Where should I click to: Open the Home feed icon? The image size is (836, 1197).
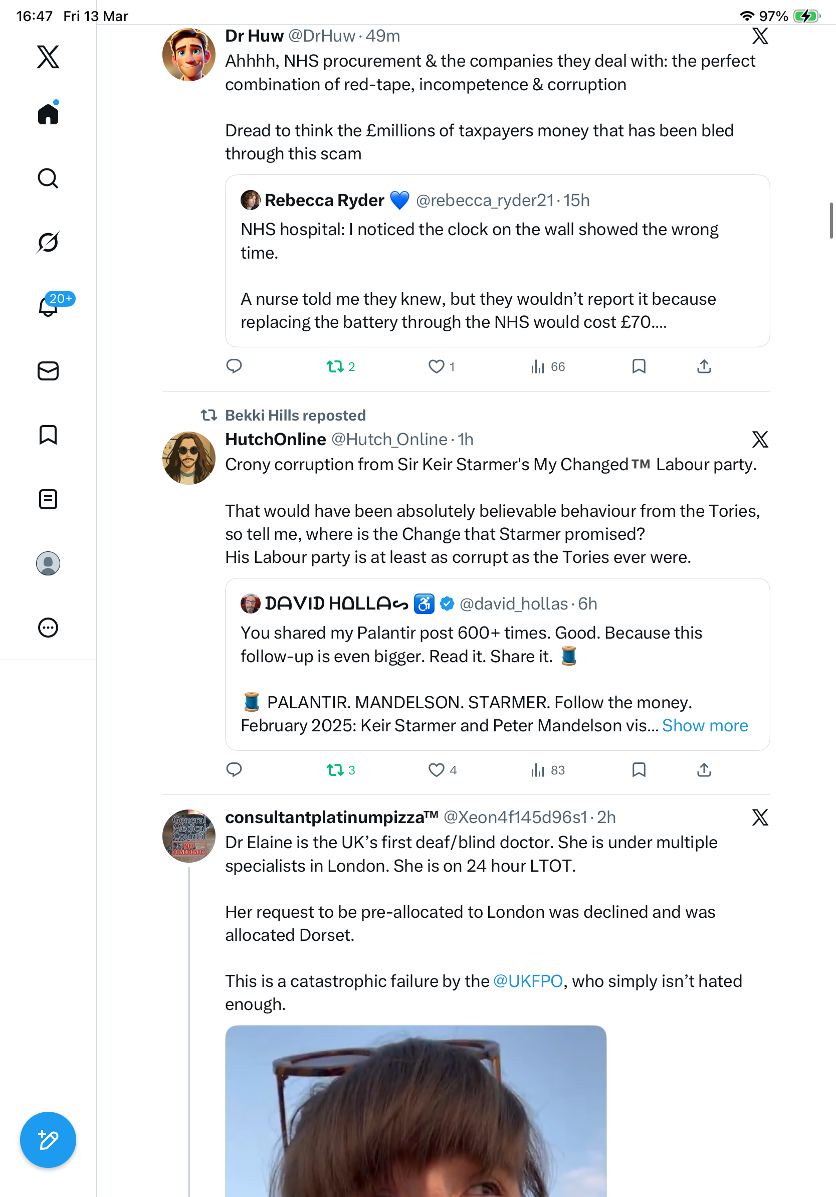click(x=48, y=113)
